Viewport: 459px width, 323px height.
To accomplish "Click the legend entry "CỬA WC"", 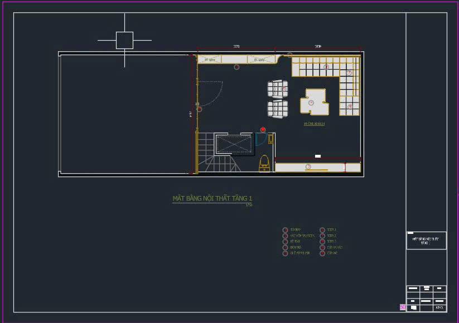I will 332,253.
